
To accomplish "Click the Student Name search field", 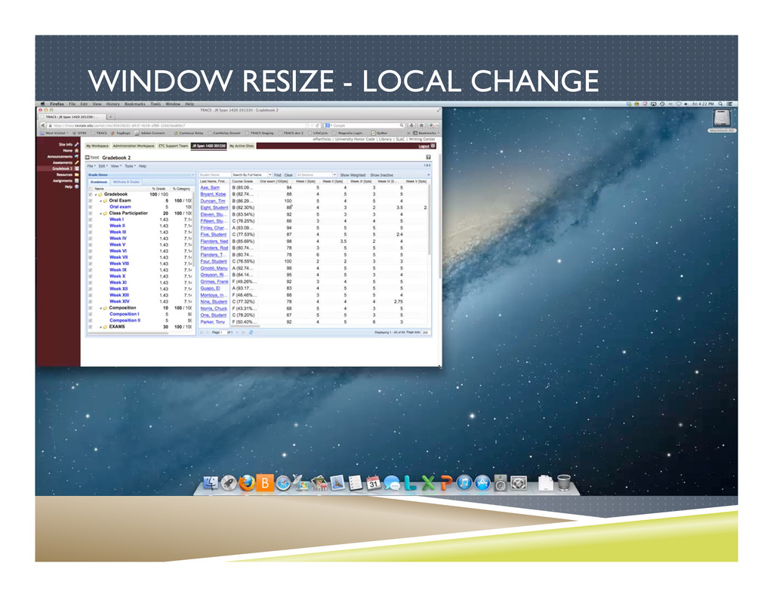I will [x=214, y=175].
